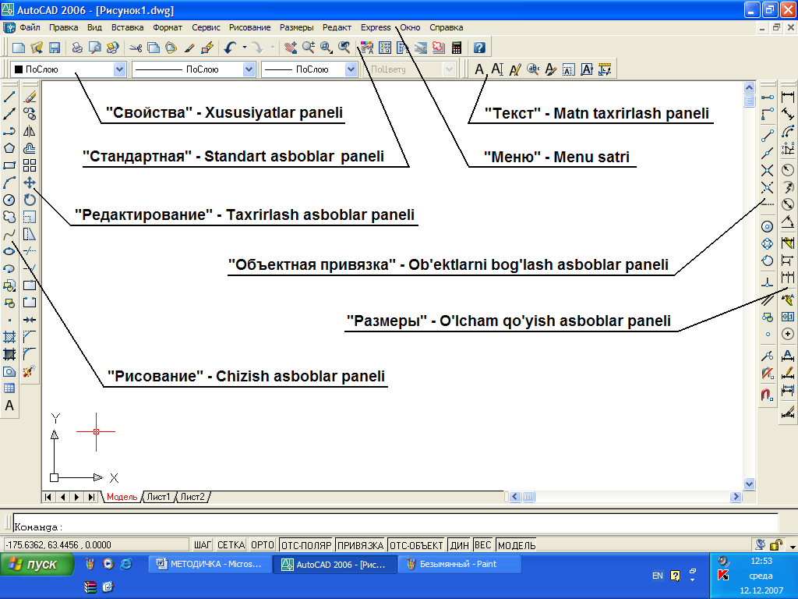The image size is (798, 599).
Task: Select the Match Properties paintbrush icon
Action: point(189,48)
